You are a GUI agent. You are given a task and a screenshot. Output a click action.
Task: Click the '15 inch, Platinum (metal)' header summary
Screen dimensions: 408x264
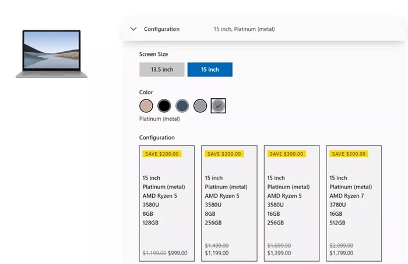pyautogui.click(x=244, y=29)
